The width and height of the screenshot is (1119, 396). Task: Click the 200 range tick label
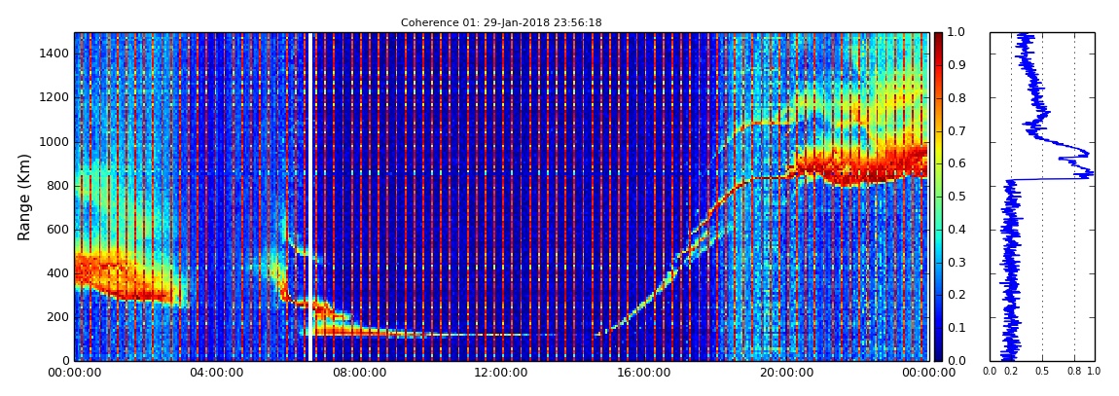pyautogui.click(x=57, y=317)
